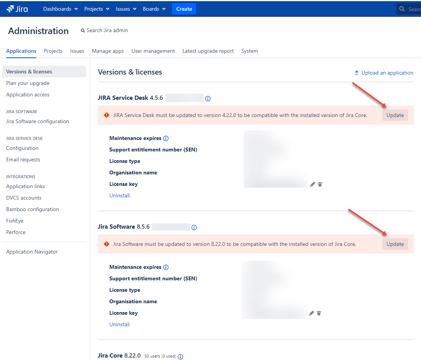Click the top-right Search box
The height and width of the screenshot is (361, 421).
pyautogui.click(x=409, y=9)
